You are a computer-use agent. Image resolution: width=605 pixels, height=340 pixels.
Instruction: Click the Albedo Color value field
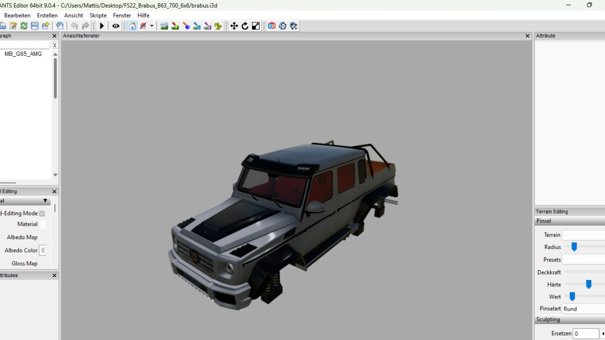43,250
